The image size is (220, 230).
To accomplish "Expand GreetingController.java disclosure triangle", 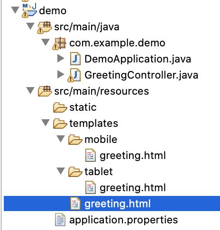I will point(61,74).
